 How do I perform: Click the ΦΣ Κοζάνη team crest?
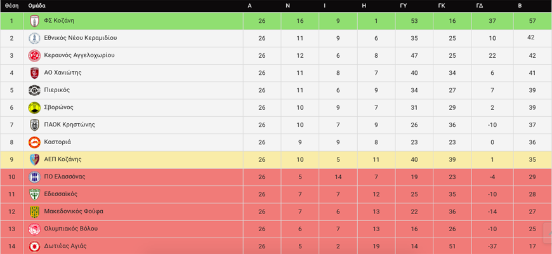coord(34,21)
